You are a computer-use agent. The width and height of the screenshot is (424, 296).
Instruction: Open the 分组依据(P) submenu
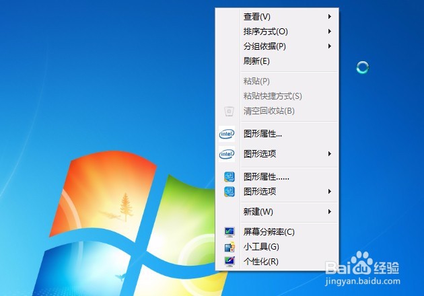277,46
